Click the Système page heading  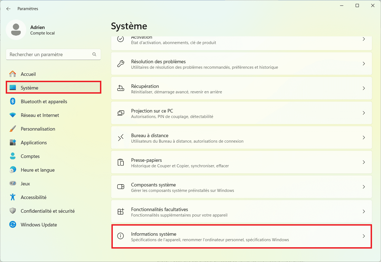(129, 26)
